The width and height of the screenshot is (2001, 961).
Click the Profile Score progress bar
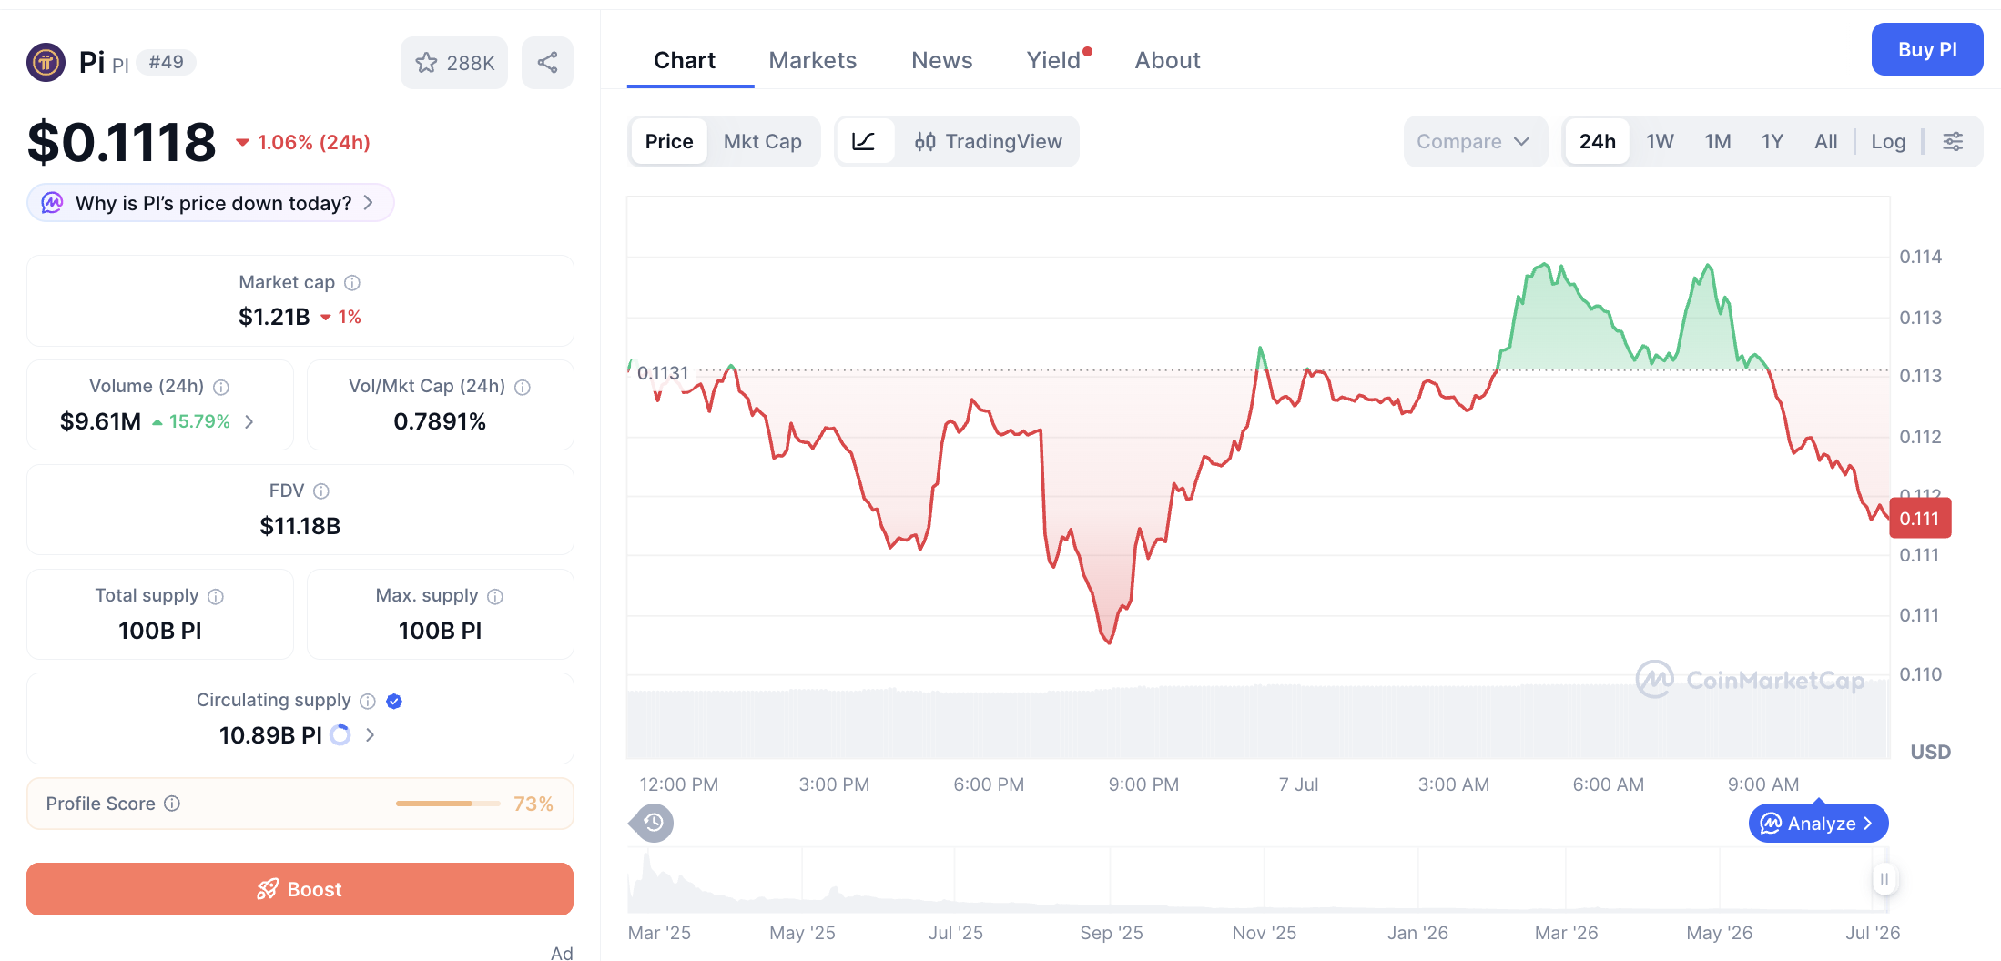(448, 804)
